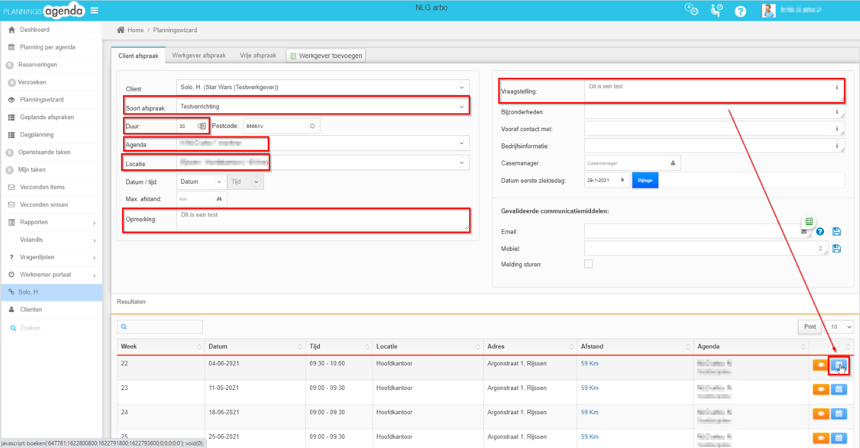This screenshot has width=860, height=448.
Task: Click the search magnifier in results filter
Action: [x=124, y=327]
